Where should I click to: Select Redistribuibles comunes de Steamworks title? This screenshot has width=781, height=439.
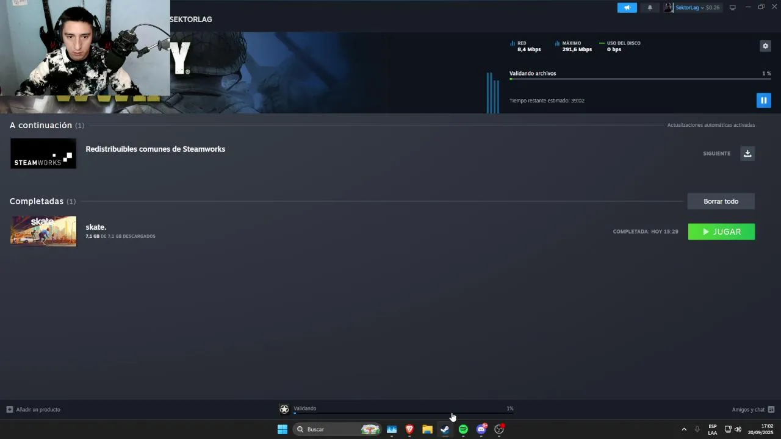[155, 149]
